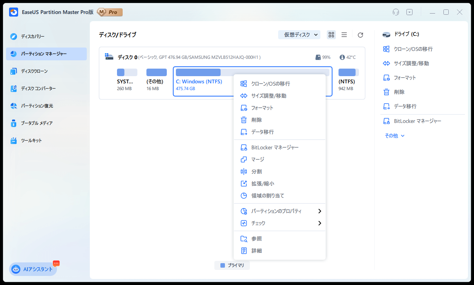Open ブータブル メディア in the sidebar

(x=46, y=123)
